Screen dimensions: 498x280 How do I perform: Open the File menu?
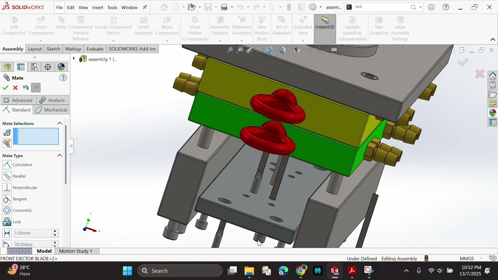(x=59, y=7)
